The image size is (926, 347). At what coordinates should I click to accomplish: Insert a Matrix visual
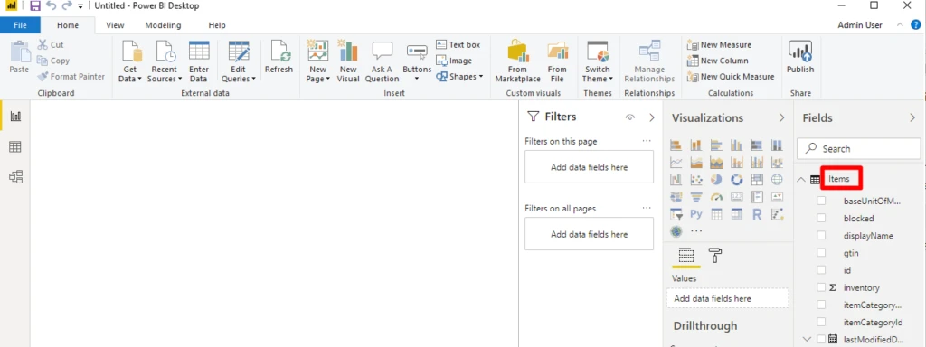(736, 214)
